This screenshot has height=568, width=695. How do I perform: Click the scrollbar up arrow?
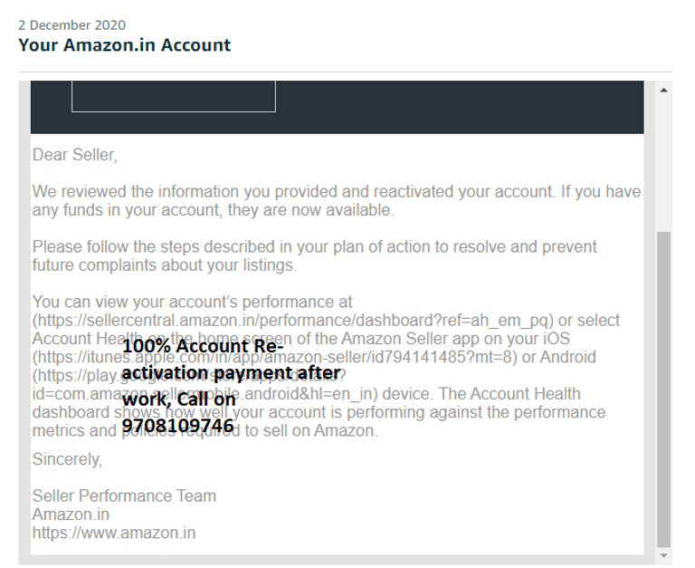point(663,91)
